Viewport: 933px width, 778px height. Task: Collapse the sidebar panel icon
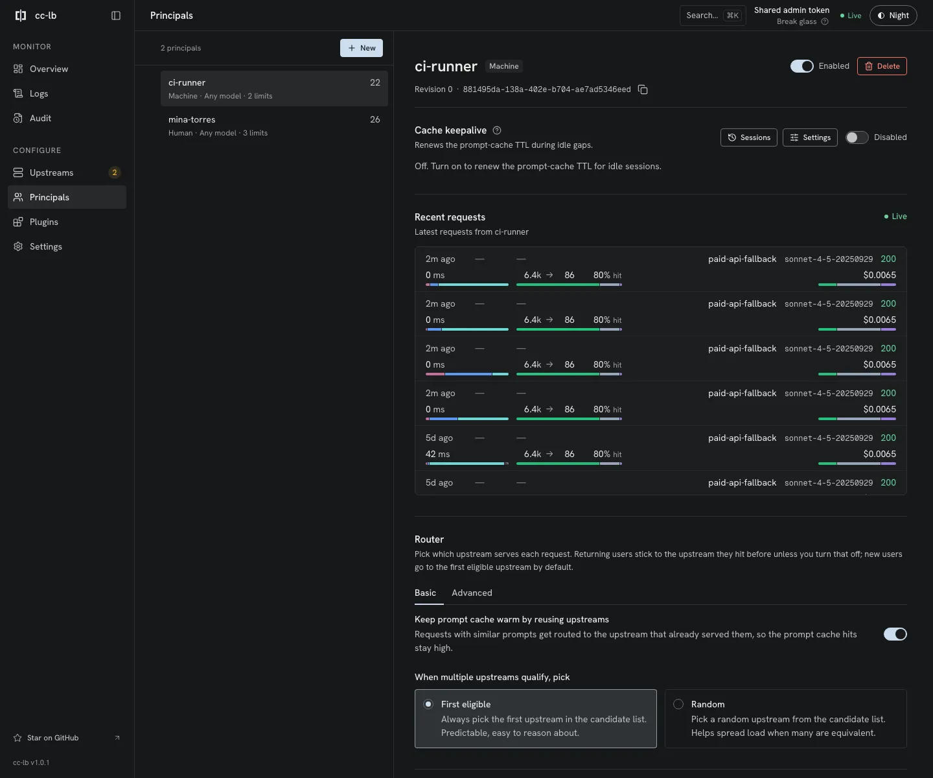click(116, 16)
